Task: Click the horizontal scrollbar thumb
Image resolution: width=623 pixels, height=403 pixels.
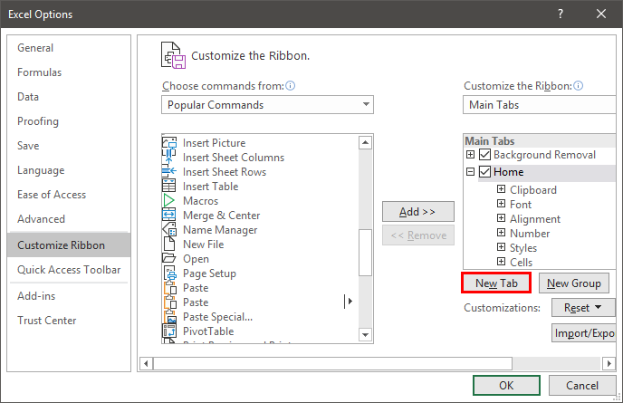Action: pyautogui.click(x=332, y=363)
